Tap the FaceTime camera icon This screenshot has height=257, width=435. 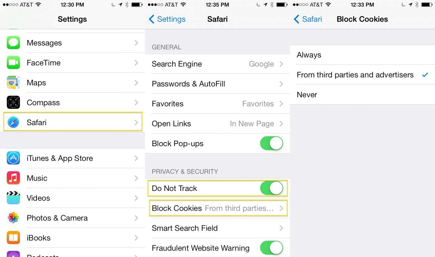(13, 63)
